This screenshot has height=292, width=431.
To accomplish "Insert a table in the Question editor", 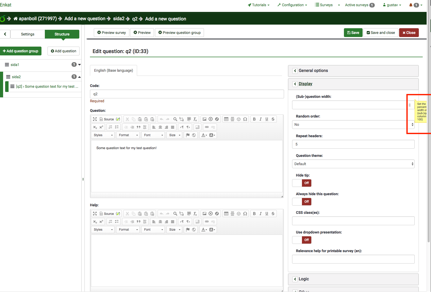I will click(226, 119).
